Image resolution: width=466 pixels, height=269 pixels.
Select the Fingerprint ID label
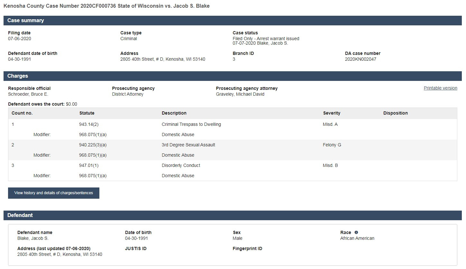pyautogui.click(x=248, y=249)
